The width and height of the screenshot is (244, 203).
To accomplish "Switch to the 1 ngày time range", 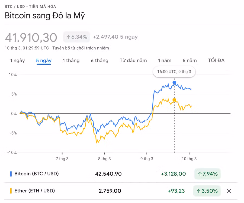I will (x=17, y=61).
